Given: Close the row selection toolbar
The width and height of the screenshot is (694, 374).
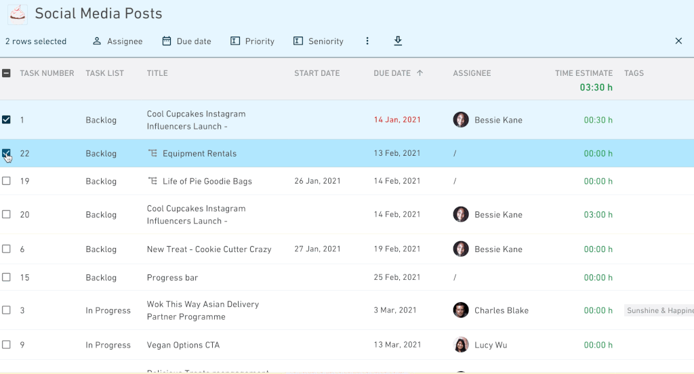Looking at the screenshot, I should coord(678,41).
